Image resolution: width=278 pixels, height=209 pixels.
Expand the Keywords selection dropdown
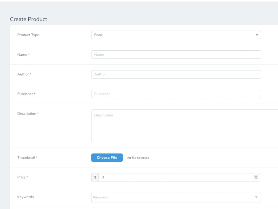pyautogui.click(x=176, y=197)
